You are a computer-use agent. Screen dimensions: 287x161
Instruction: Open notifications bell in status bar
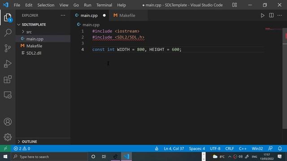[x=280, y=148]
